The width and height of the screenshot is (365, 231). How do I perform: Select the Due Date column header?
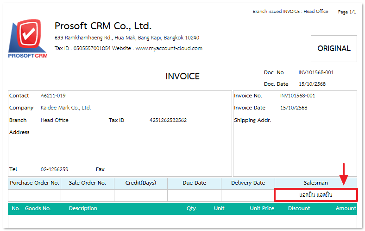point(194,183)
